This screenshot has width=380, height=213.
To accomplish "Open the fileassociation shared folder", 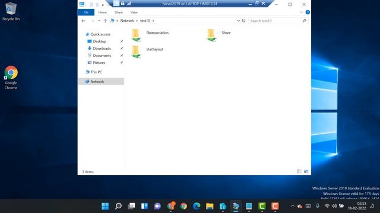I will (150, 35).
